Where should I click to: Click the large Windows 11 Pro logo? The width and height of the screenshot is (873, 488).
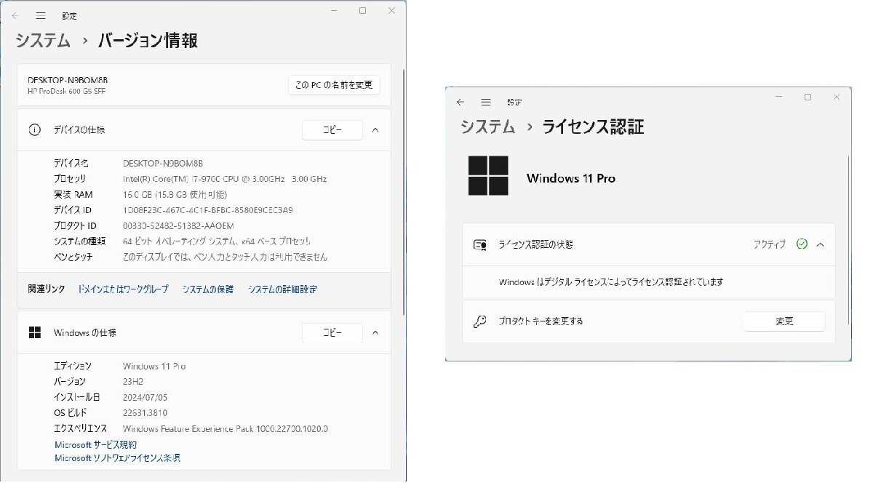click(x=488, y=176)
